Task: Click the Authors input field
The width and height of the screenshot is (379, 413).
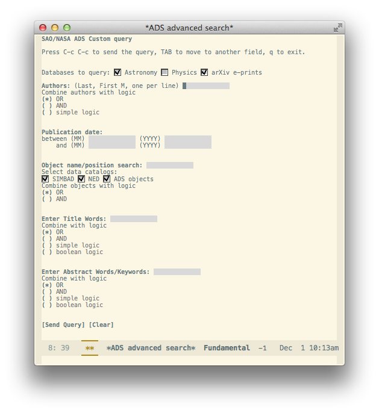Action: 206,85
